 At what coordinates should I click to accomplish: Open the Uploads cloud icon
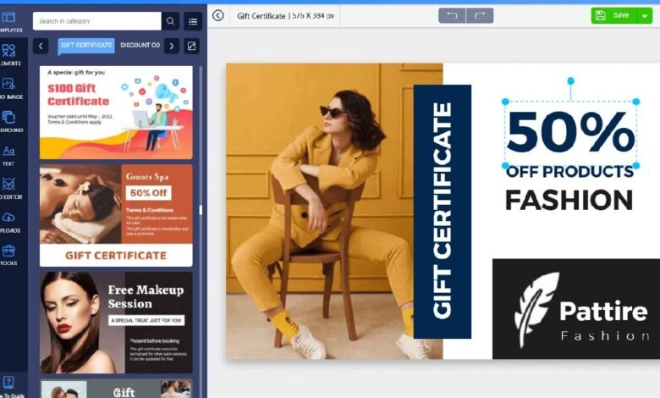[x=9, y=221]
